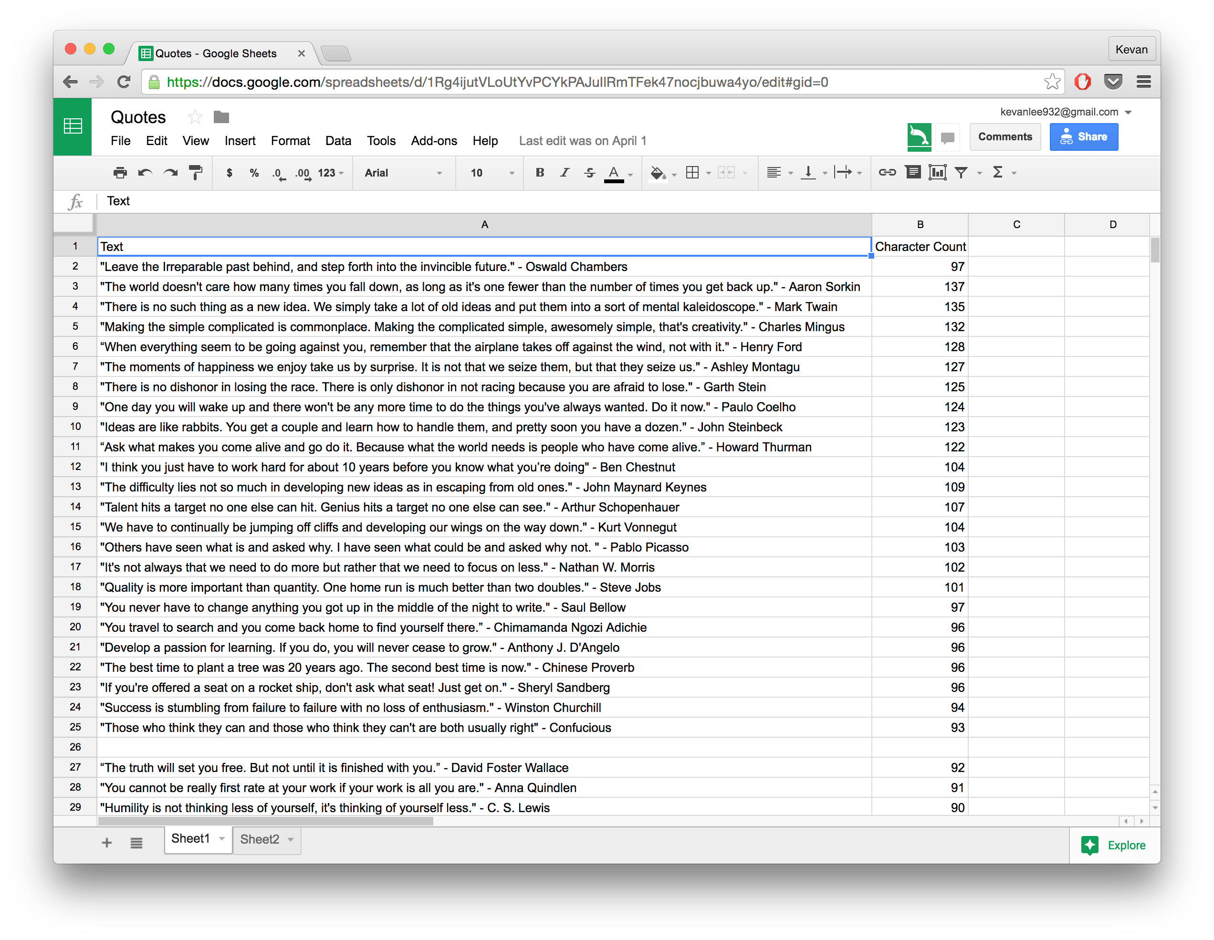Toggle strikethrough formatting

pyautogui.click(x=589, y=173)
